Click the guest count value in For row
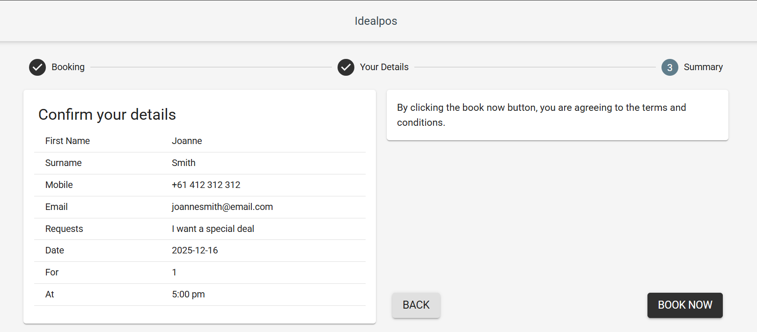The image size is (757, 332). pyautogui.click(x=174, y=272)
